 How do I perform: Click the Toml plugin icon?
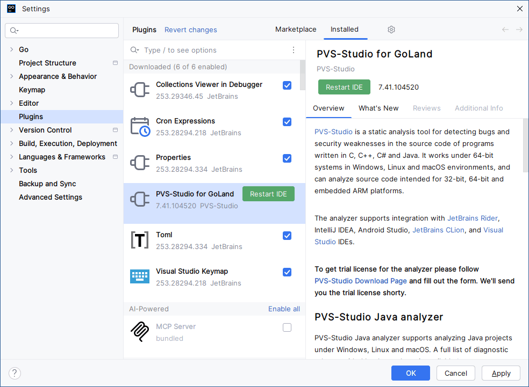(x=140, y=240)
